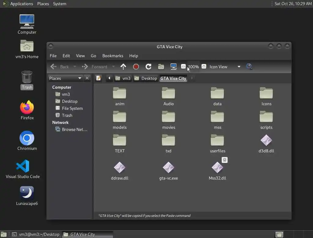Open the Places panel menu

tap(43, 4)
